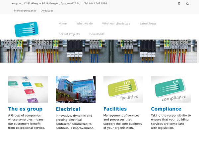This screenshot has height=149, width=199.
Task: Open The es group heading link
Action: tap(25, 109)
